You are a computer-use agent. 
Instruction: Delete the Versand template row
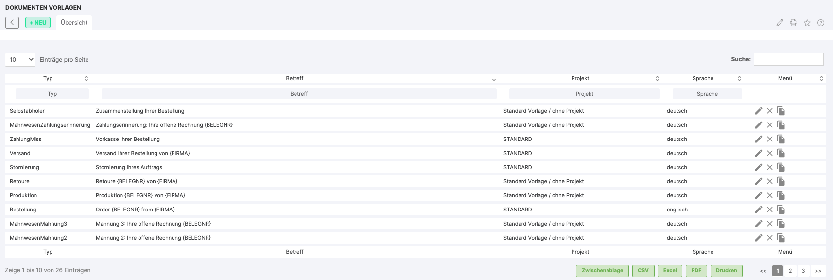point(769,153)
